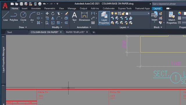Open the Arc tool dropdown arrow

[x=32, y=22]
